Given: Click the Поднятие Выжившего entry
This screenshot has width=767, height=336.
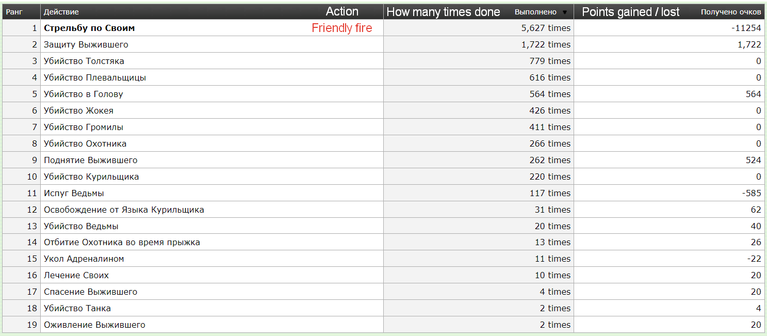Looking at the screenshot, I should point(91,160).
